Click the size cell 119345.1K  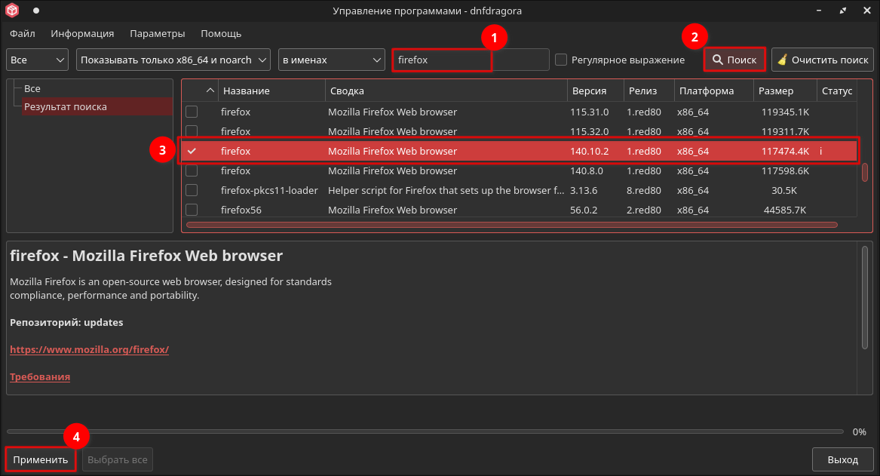785,112
